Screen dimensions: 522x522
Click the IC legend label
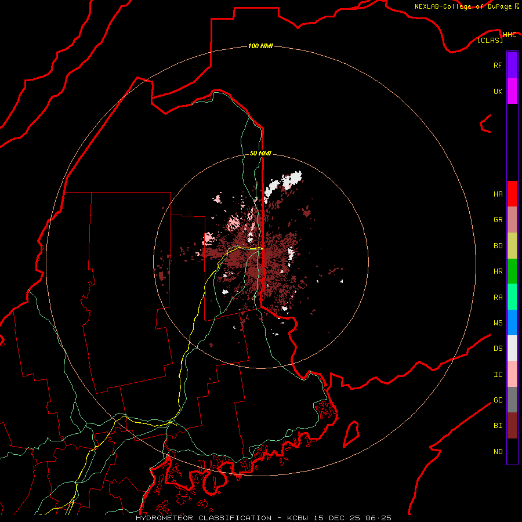(x=498, y=375)
